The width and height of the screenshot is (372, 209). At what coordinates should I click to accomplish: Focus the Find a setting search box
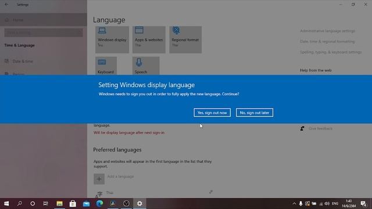[44, 33]
